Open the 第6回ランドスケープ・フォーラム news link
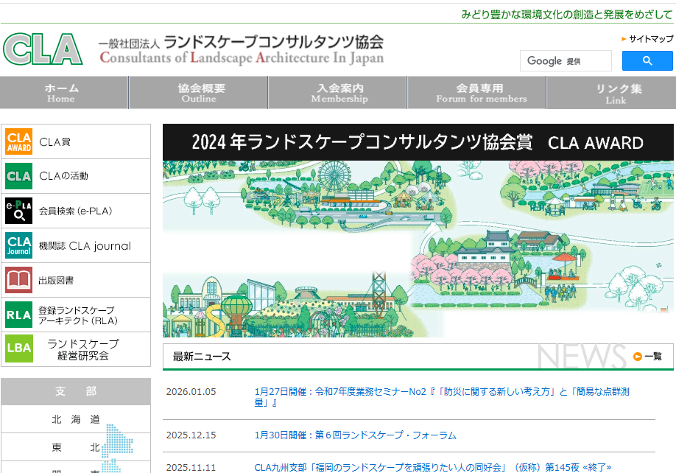Screen dimensions: 676x473 point(355,435)
